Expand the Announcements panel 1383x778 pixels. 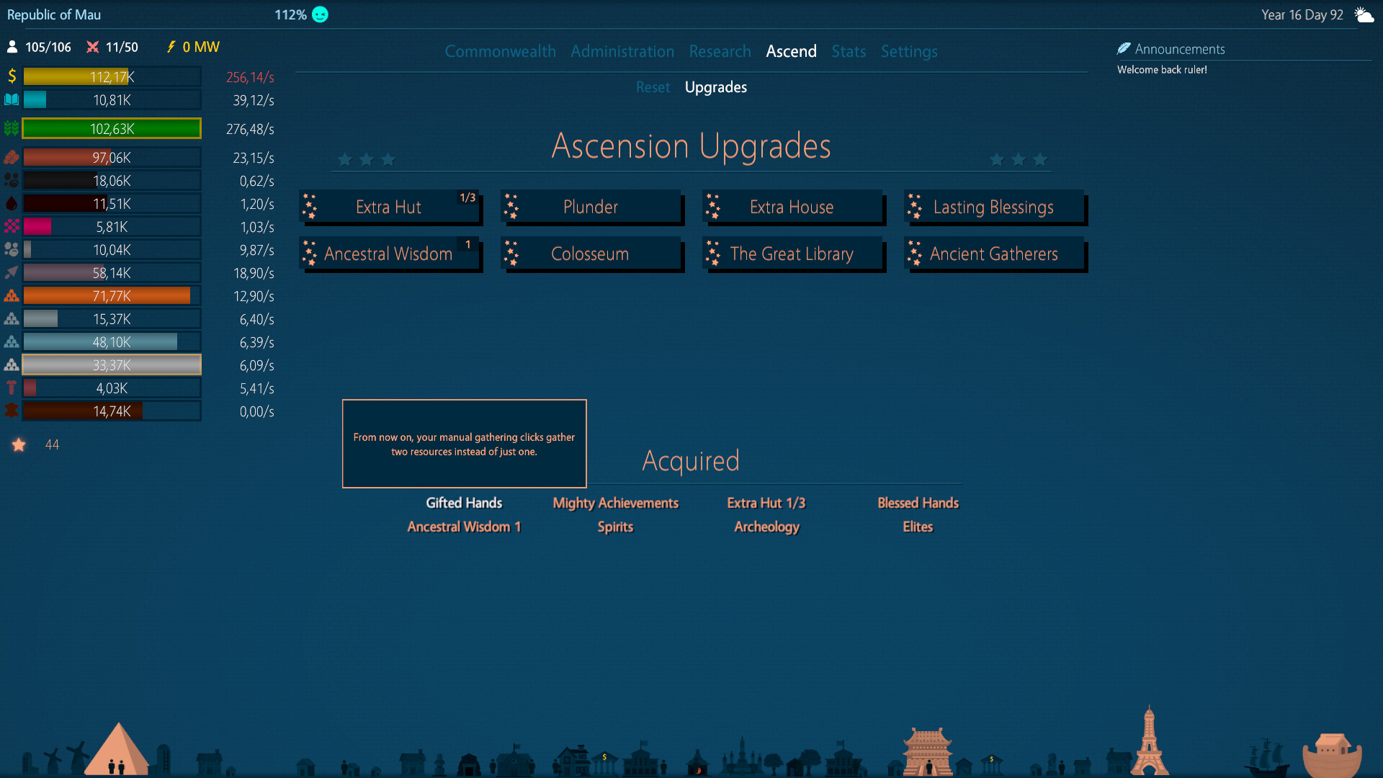(x=1179, y=48)
